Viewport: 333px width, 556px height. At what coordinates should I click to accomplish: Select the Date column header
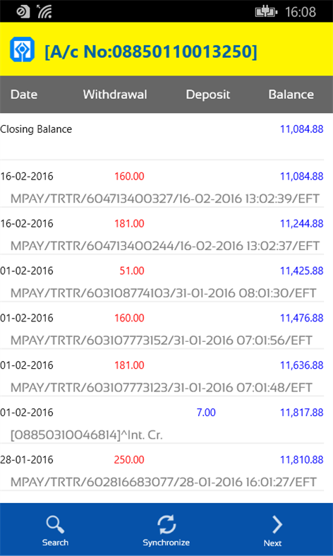(24, 95)
